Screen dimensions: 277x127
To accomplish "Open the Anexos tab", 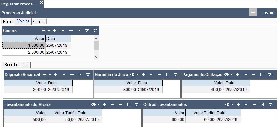I will [x=39, y=22].
